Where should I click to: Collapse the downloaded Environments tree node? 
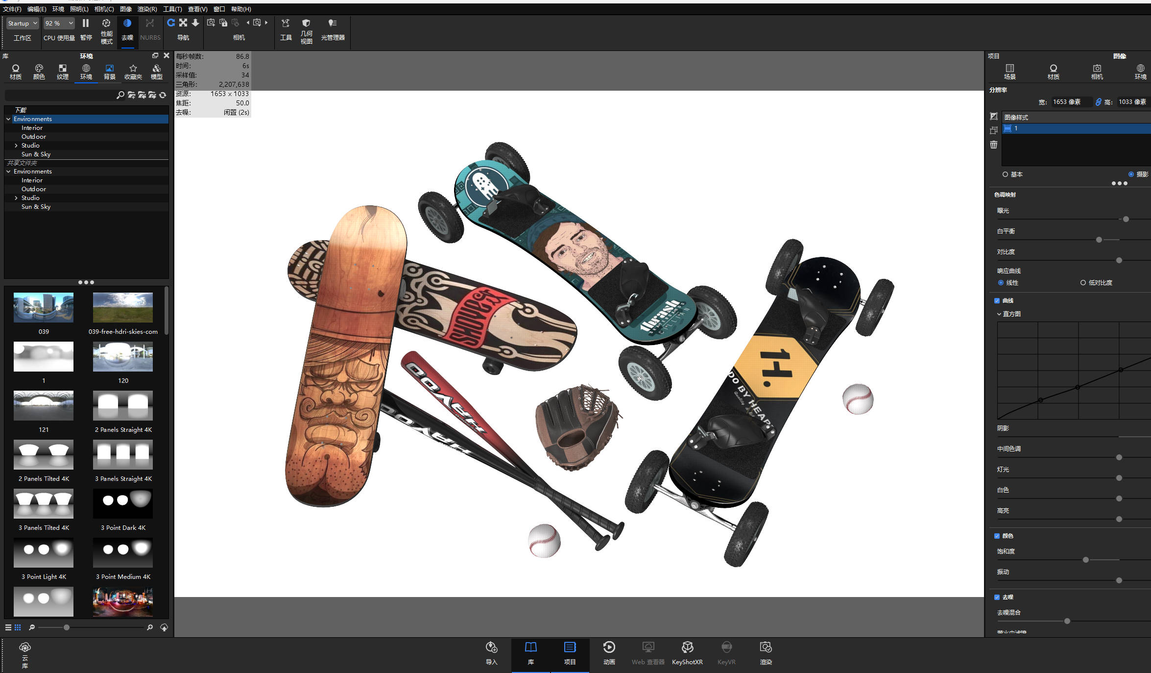[x=8, y=119]
